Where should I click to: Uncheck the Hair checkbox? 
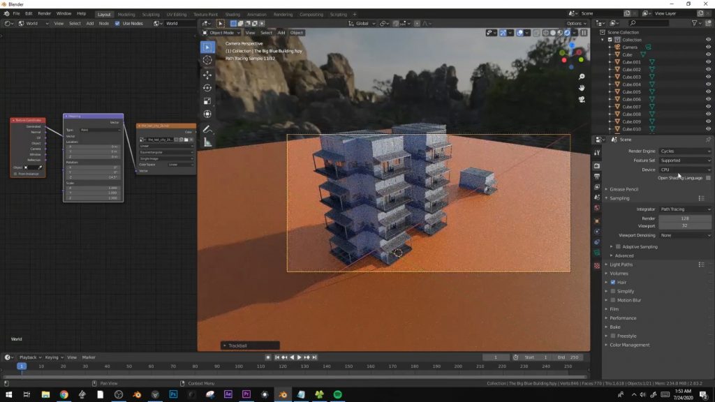point(613,282)
